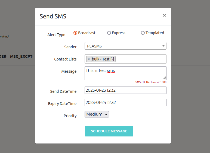Click the Message box resize handle
The image size is (210, 153).
click(x=165, y=78)
